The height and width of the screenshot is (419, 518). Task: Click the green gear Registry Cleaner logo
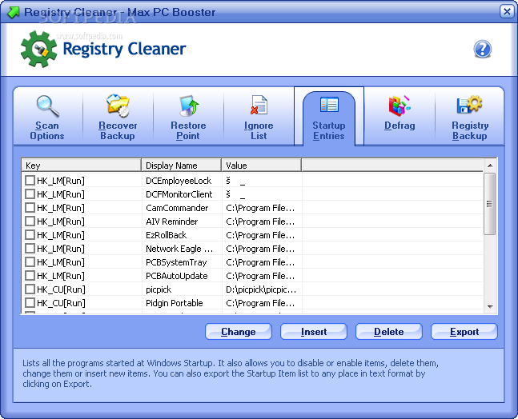[x=39, y=49]
